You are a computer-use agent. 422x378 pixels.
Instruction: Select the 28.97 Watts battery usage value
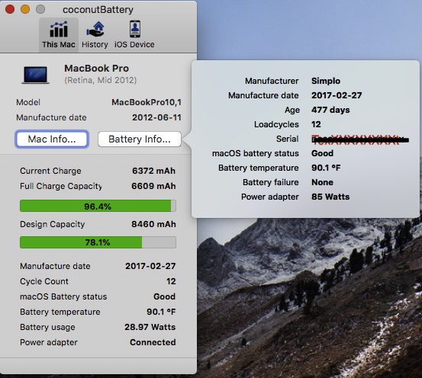pos(150,327)
